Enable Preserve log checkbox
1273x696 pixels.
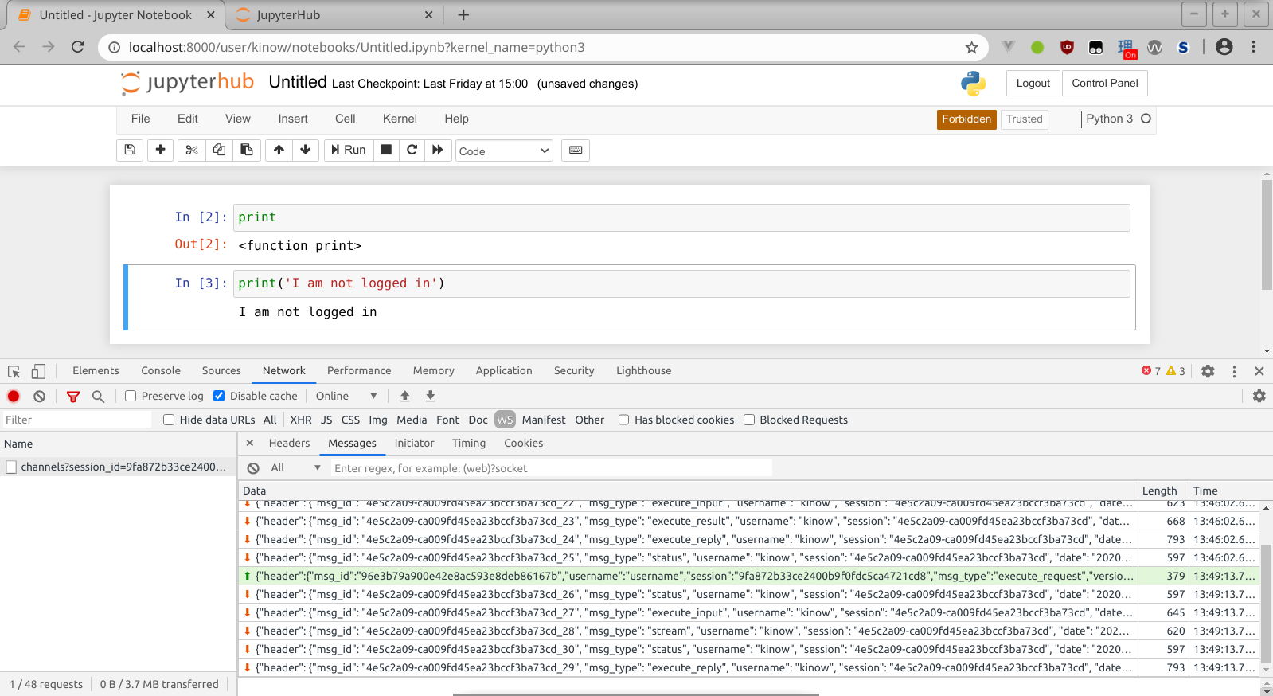131,396
